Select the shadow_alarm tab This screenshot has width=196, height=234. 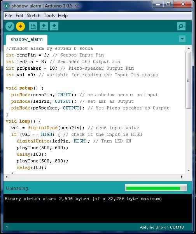click(27, 39)
